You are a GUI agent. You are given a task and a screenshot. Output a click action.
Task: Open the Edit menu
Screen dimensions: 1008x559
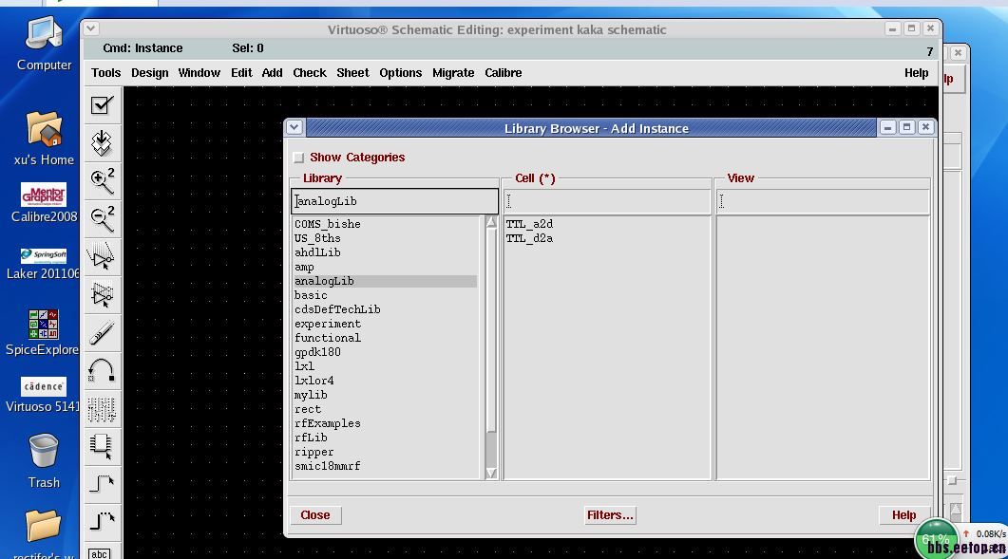tap(241, 73)
